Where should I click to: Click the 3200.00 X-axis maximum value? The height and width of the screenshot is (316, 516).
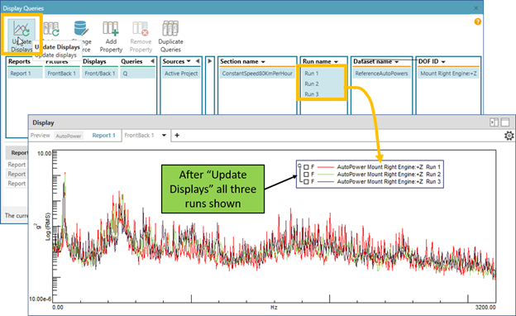(x=485, y=308)
